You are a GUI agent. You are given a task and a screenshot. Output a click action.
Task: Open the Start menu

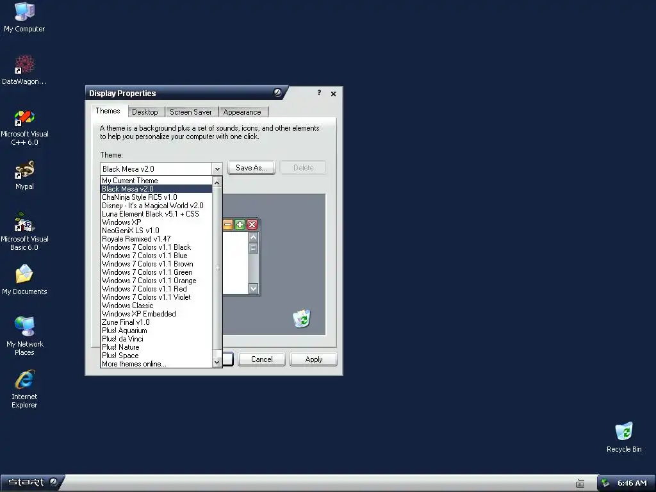click(x=32, y=482)
